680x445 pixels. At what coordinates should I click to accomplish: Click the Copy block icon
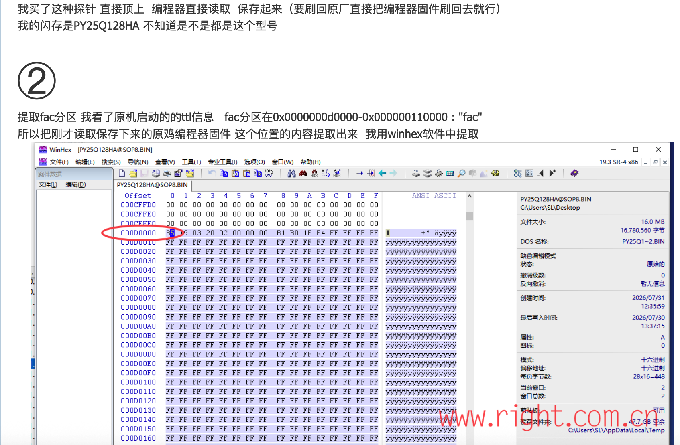coord(224,173)
